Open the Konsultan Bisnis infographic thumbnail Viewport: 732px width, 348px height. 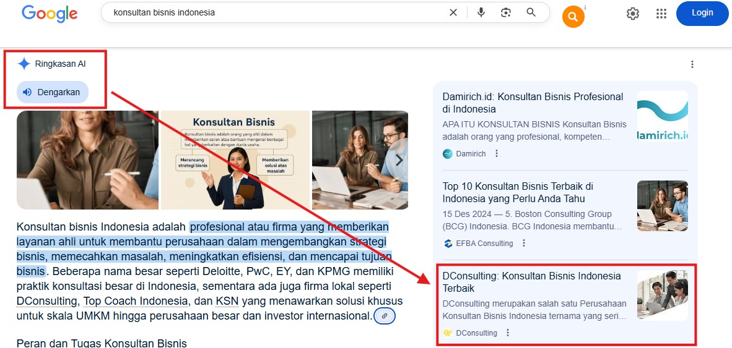(235, 160)
